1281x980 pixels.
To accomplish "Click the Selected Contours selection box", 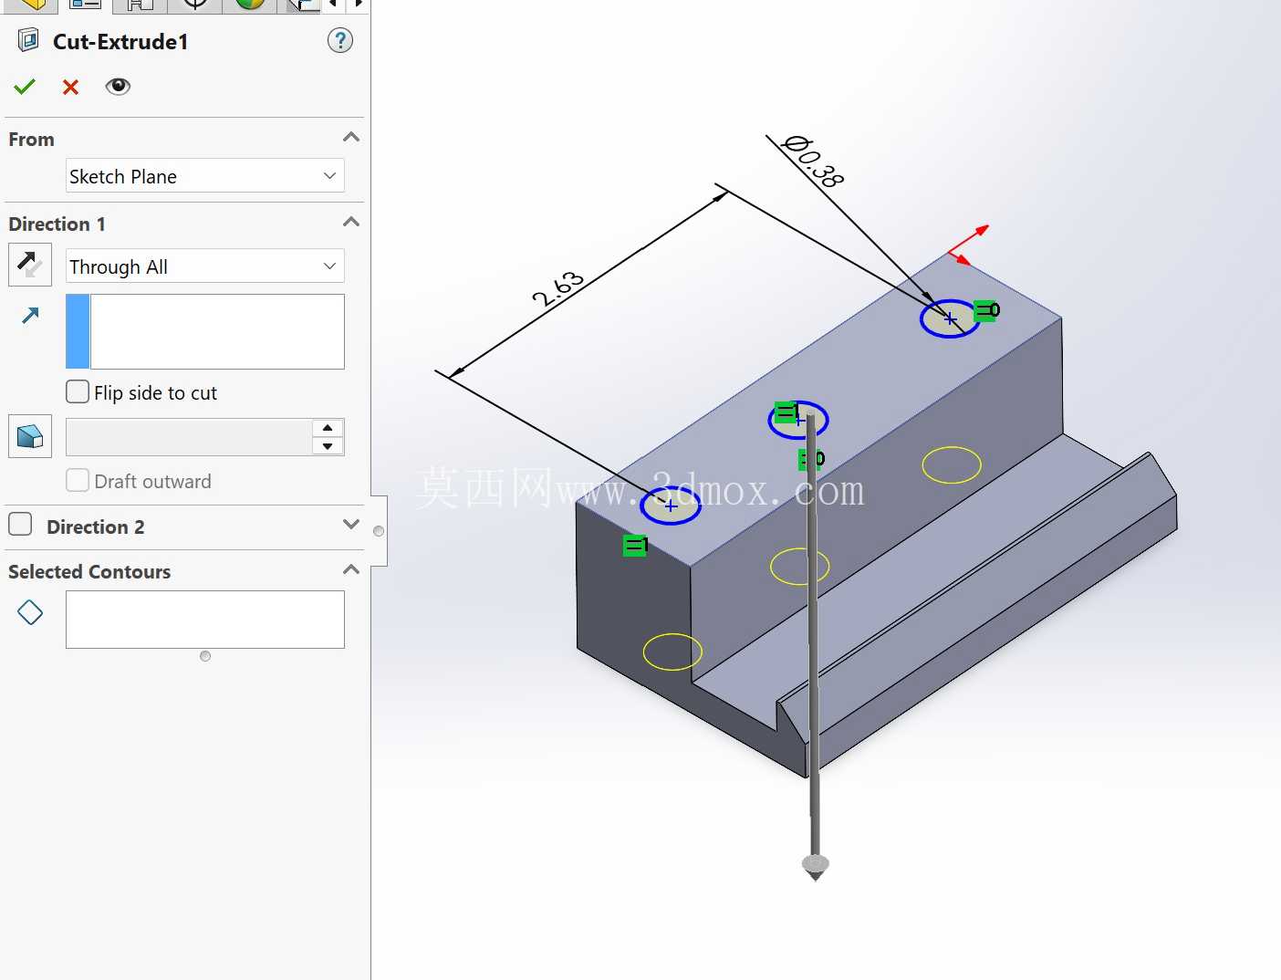I will pos(205,620).
